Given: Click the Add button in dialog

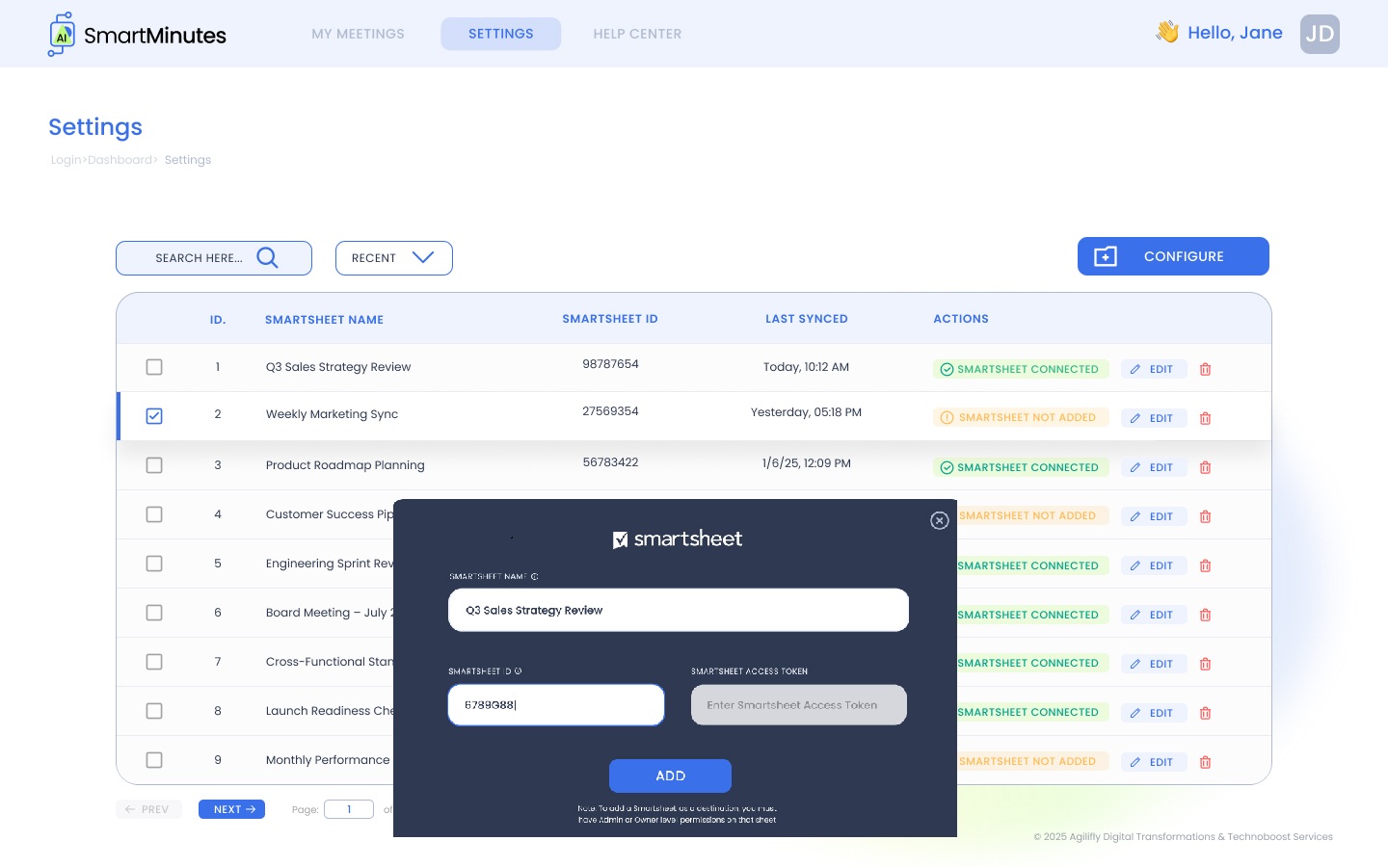Looking at the screenshot, I should 670,776.
